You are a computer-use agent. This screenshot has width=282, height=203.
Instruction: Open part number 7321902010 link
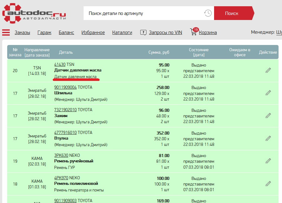65,110
